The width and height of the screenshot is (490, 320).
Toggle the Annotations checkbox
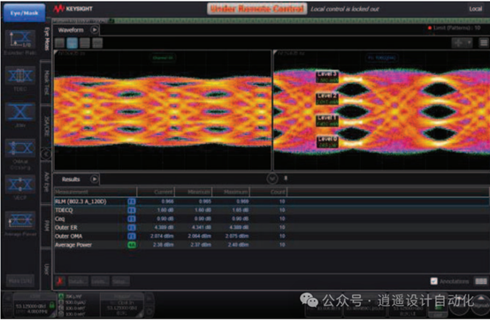point(433,281)
